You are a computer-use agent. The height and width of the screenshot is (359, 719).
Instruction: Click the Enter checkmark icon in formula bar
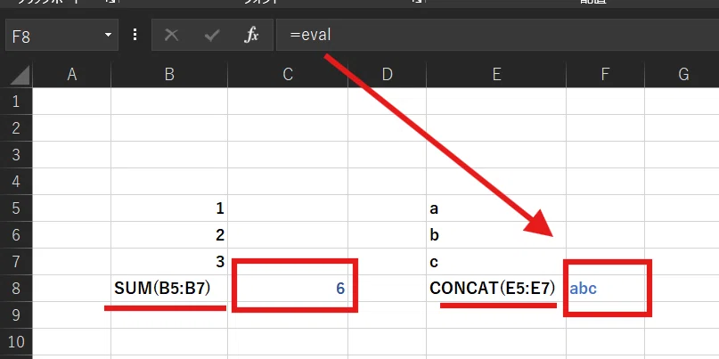[212, 35]
